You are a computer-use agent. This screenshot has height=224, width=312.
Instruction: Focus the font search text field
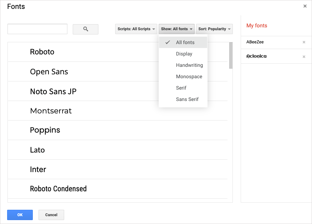(x=37, y=29)
